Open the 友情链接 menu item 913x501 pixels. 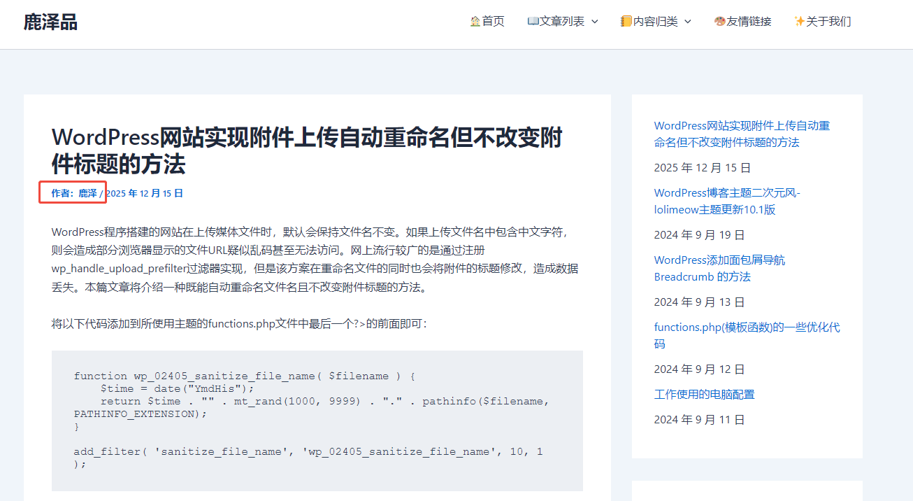742,22
